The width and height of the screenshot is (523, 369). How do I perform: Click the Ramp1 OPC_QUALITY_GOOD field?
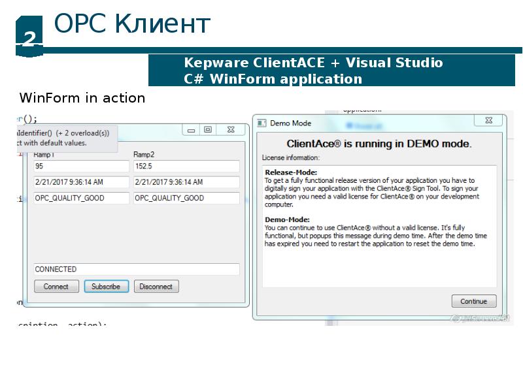coord(81,198)
